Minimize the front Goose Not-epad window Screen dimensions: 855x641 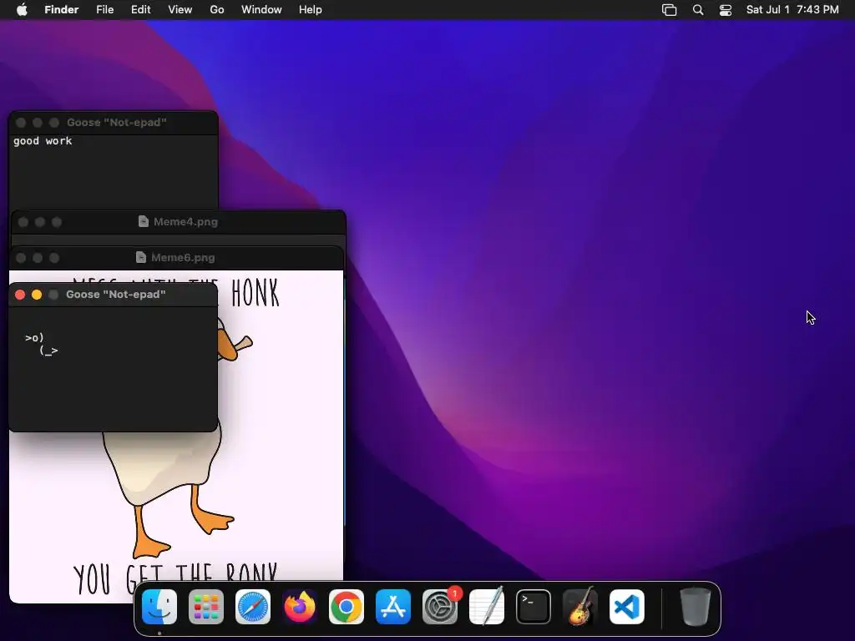(x=37, y=295)
